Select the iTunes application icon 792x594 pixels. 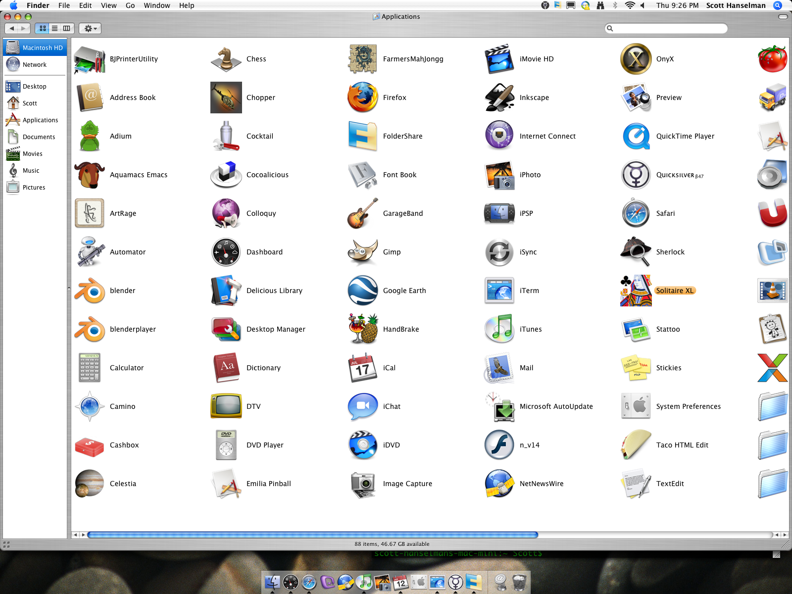[x=499, y=329]
